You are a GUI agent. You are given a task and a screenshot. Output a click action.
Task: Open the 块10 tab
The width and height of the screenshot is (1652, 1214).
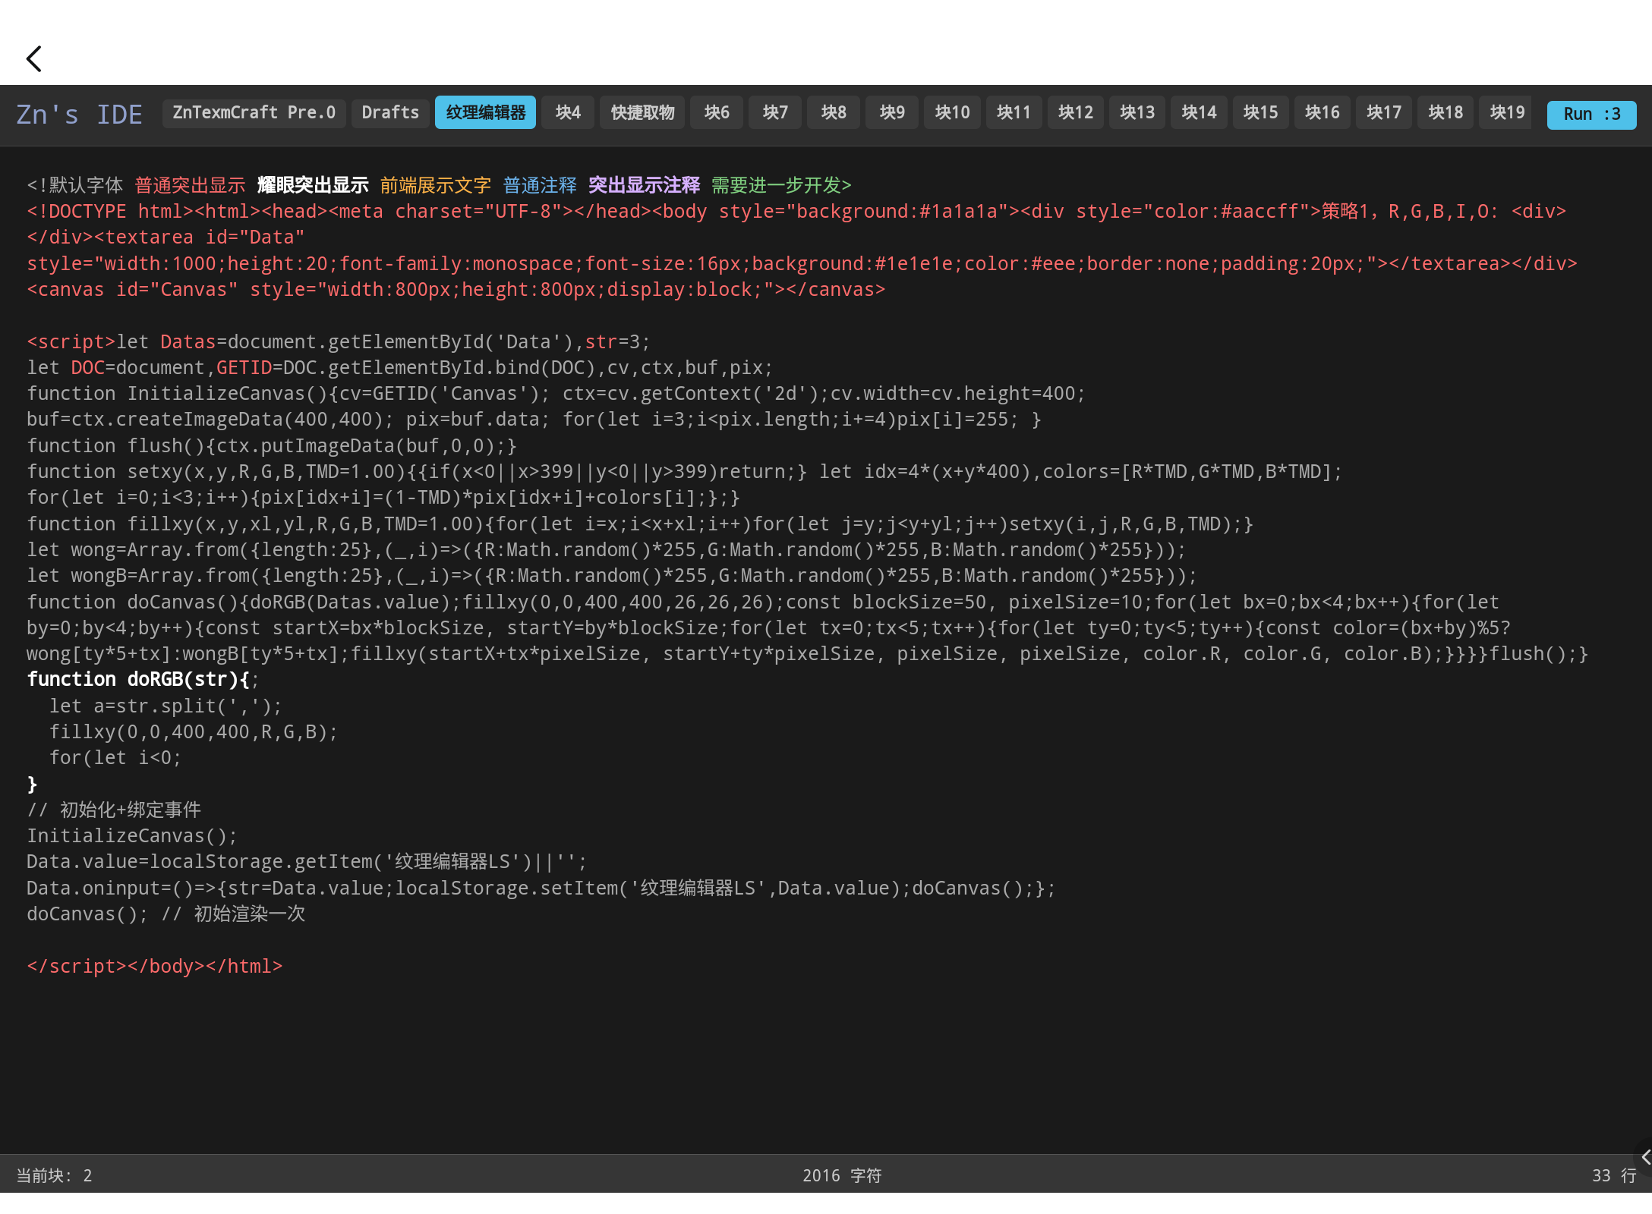[952, 112]
